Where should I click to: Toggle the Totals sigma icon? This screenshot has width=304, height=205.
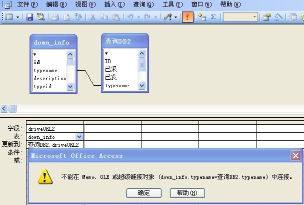pyautogui.click(x=213, y=17)
